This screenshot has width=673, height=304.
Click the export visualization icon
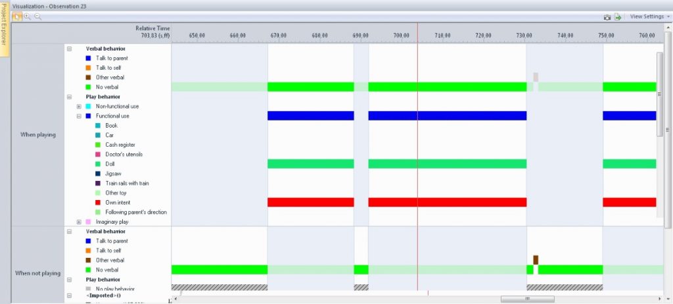pos(618,16)
